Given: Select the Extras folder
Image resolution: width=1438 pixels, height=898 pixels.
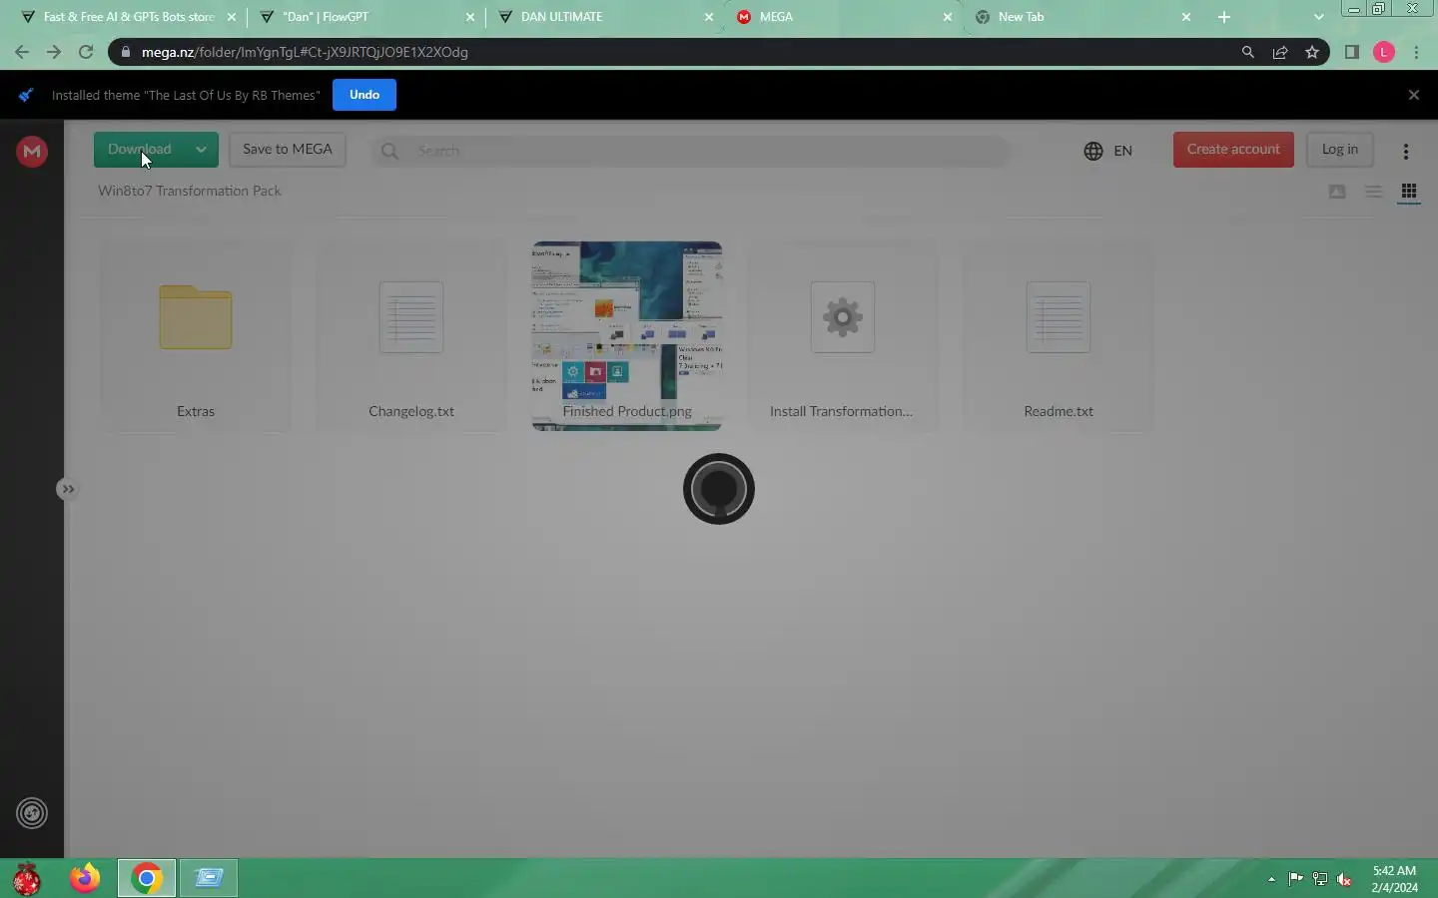Looking at the screenshot, I should 196,336.
